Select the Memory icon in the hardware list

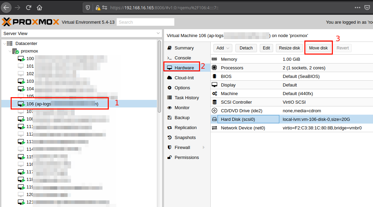click(x=215, y=59)
